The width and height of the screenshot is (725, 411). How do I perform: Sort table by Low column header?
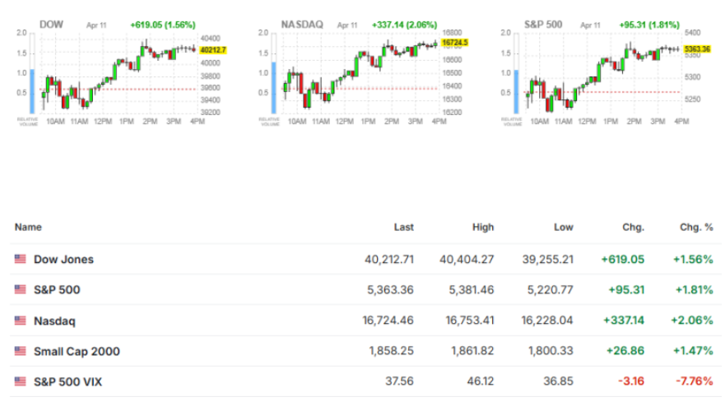click(563, 227)
